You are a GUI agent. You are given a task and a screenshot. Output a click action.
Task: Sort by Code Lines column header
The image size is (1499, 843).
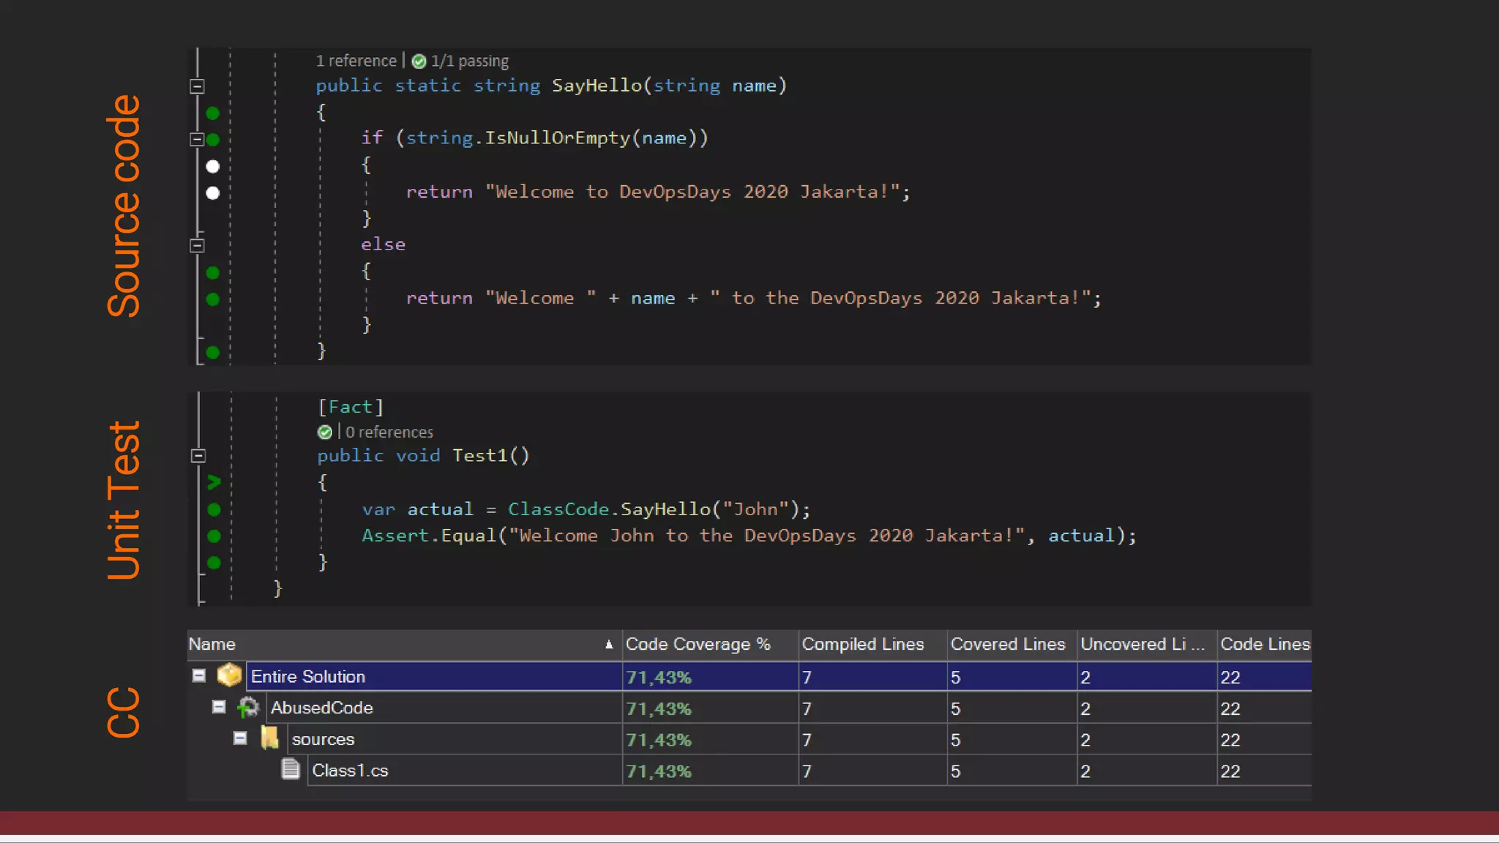[1265, 645]
